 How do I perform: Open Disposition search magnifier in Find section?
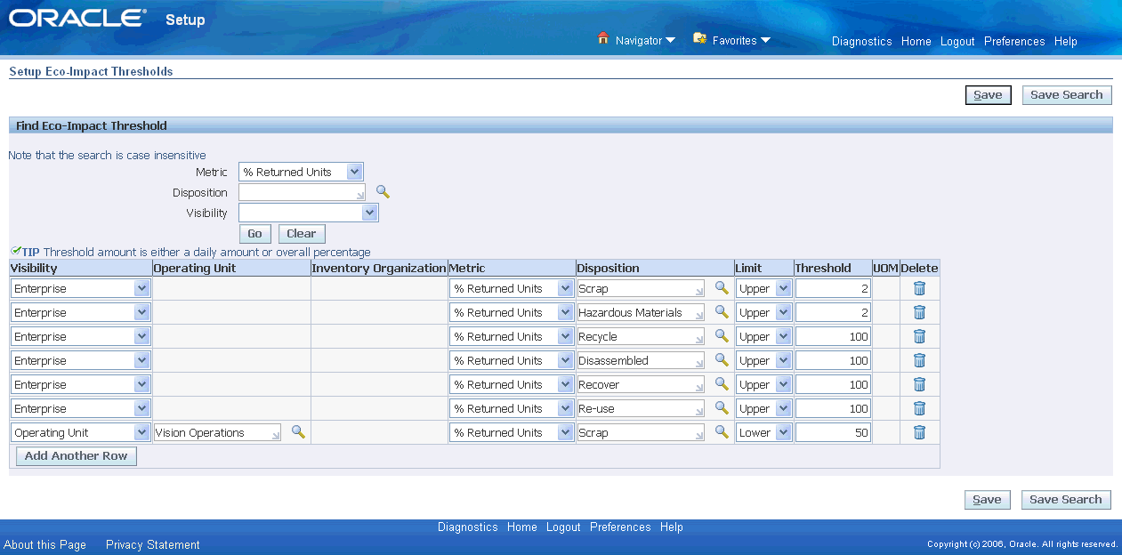pos(383,191)
